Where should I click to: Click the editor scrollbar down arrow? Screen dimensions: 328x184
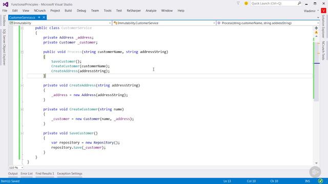coord(316,163)
